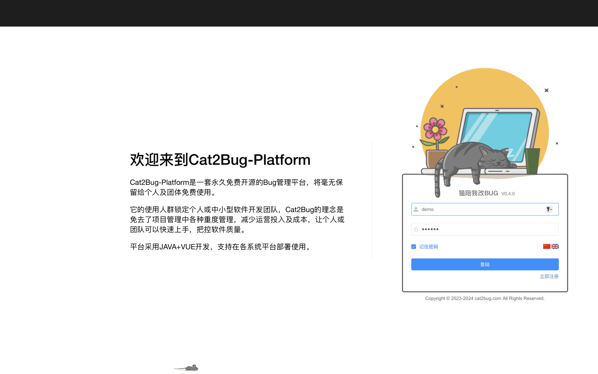Click the 猫陪我改BUG title text

click(478, 193)
